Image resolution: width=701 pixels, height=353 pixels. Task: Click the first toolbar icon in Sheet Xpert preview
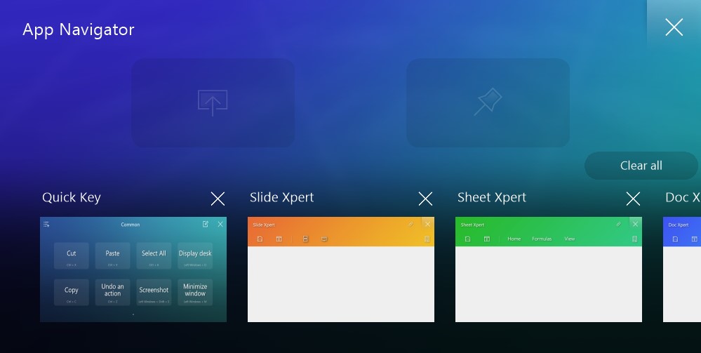coord(467,239)
